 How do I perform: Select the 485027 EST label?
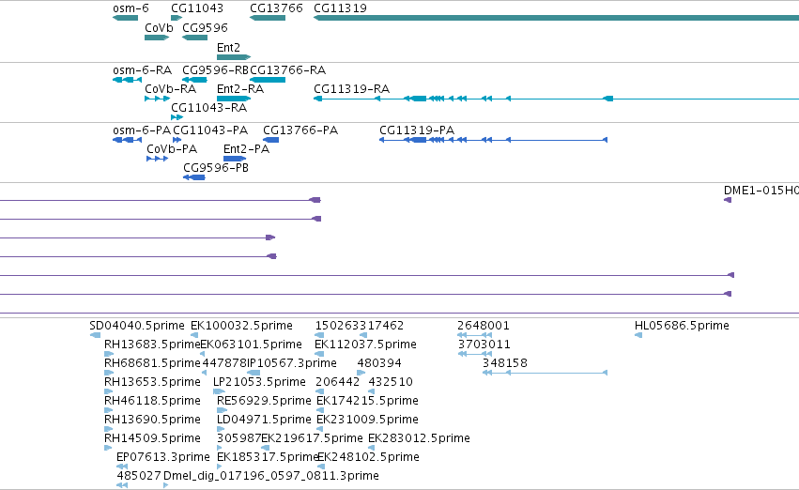139,476
